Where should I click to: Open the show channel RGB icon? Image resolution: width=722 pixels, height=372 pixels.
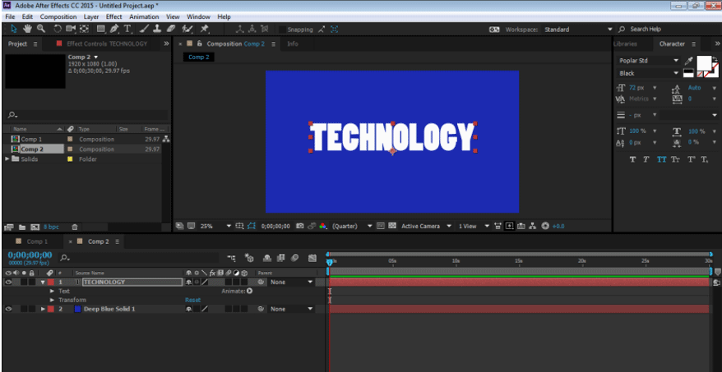(323, 226)
